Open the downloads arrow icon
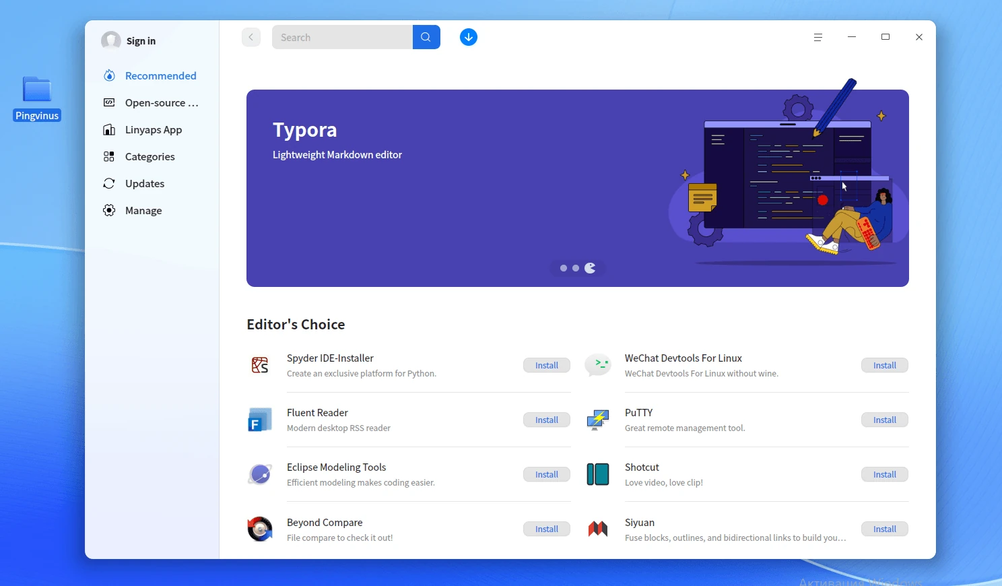Viewport: 1002px width, 586px height. pyautogui.click(x=469, y=37)
